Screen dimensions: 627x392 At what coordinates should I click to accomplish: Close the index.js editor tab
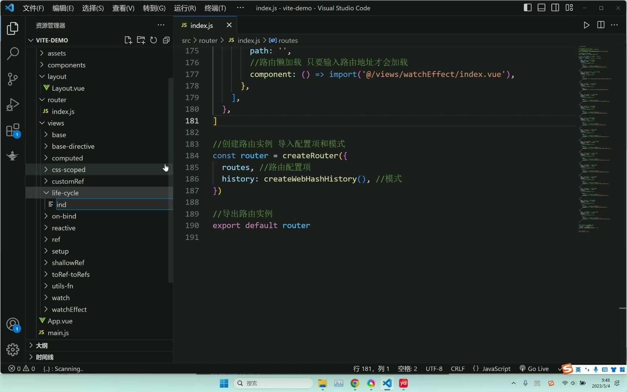click(x=229, y=25)
